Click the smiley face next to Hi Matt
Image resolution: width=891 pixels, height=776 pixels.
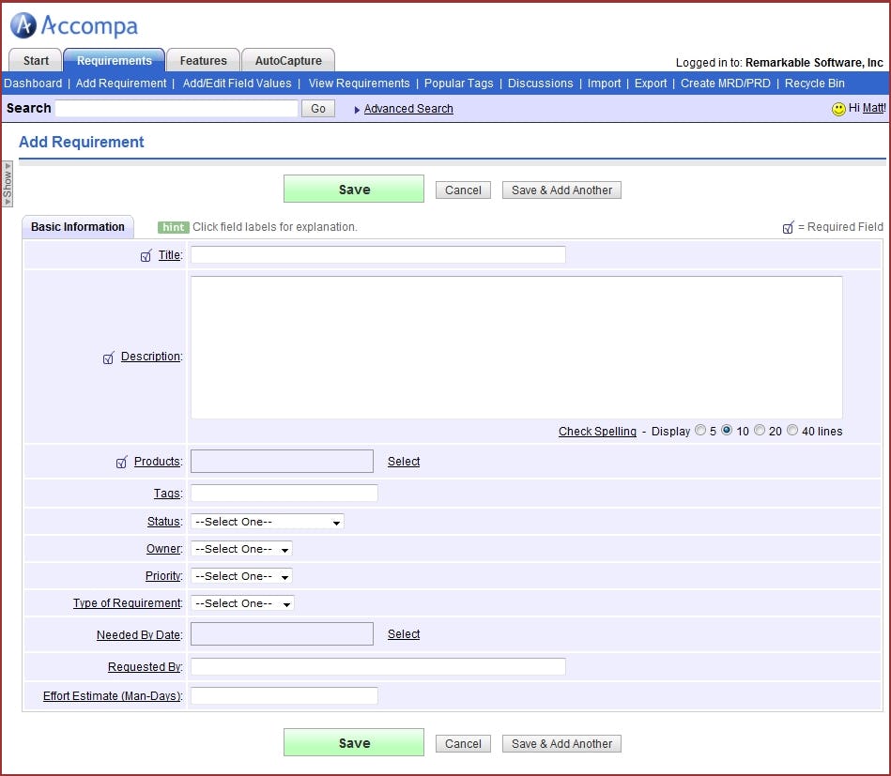[x=838, y=107]
